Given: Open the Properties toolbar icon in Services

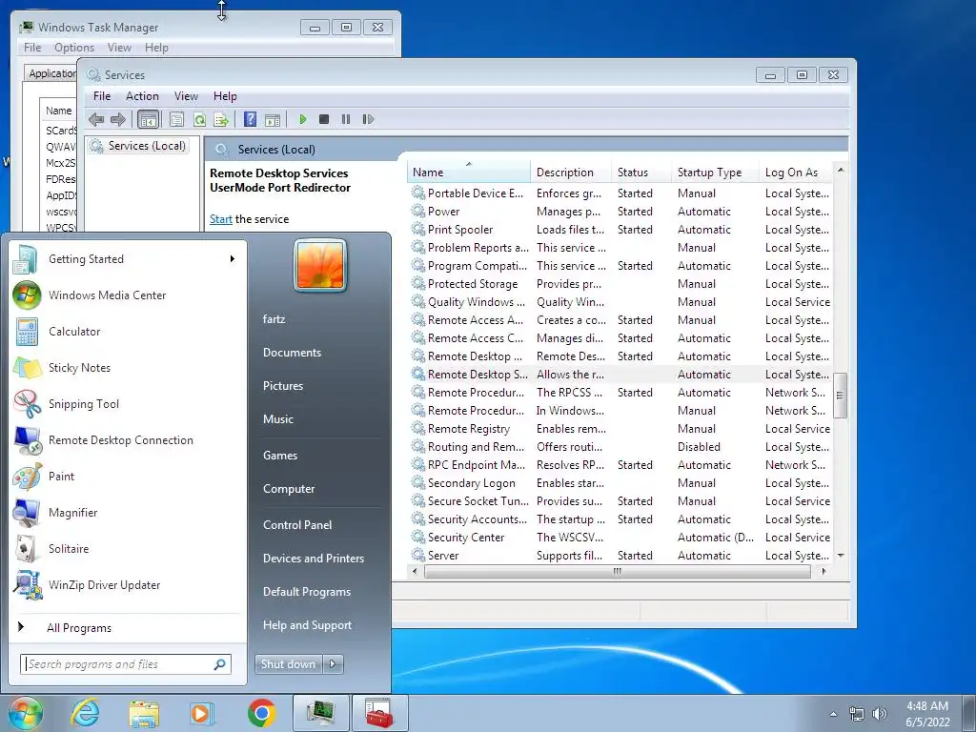Looking at the screenshot, I should coord(176,119).
